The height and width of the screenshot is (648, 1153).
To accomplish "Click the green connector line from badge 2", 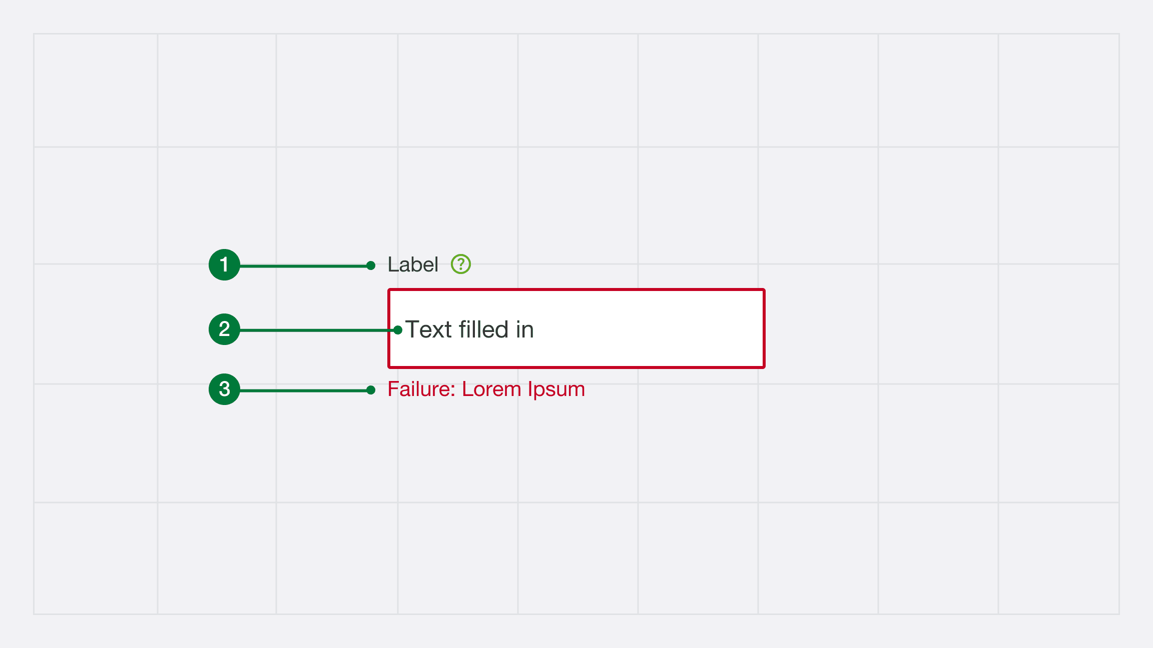I will (317, 330).
